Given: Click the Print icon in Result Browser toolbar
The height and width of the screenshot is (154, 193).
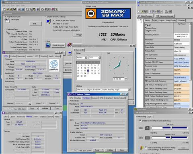Looking at the screenshot, I should (170, 12).
